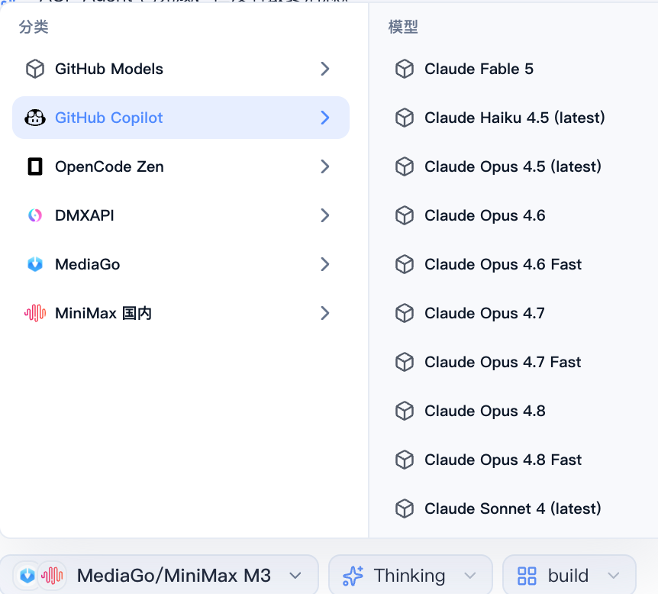The width and height of the screenshot is (658, 594).
Task: Click the cube icon beside Claude Haiku 4.5
Action: click(x=405, y=118)
